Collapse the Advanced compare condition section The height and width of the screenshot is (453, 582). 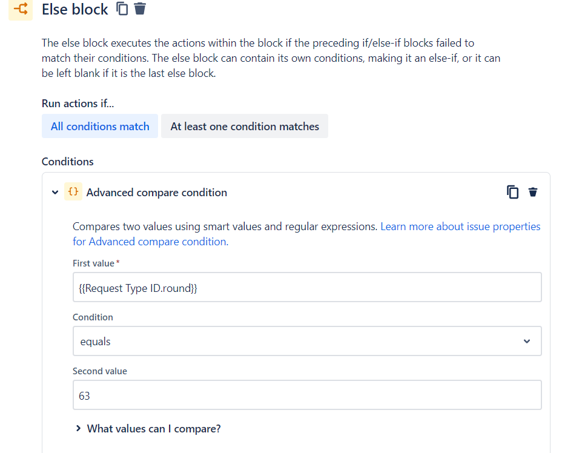coord(55,193)
